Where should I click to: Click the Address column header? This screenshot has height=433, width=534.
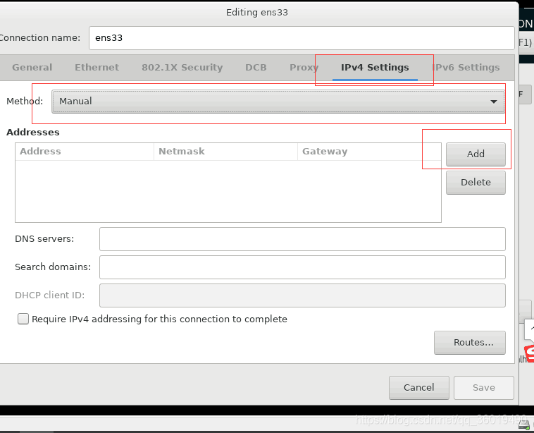pos(85,152)
